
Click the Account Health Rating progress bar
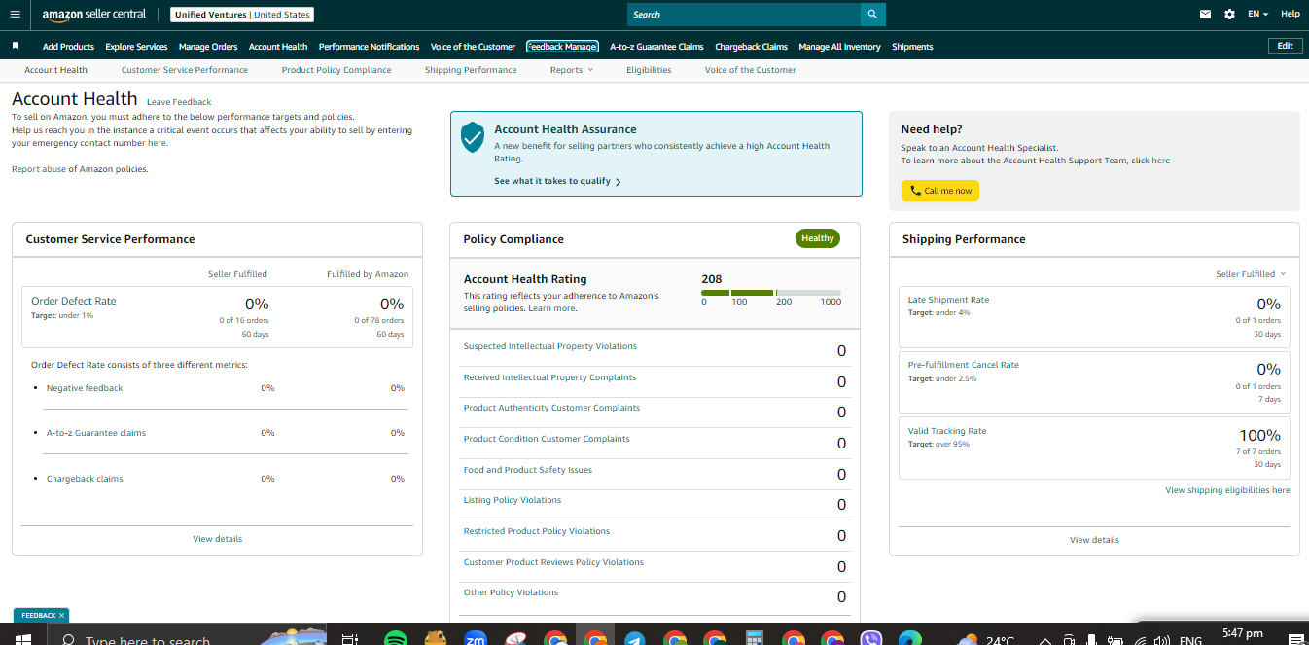point(771,293)
